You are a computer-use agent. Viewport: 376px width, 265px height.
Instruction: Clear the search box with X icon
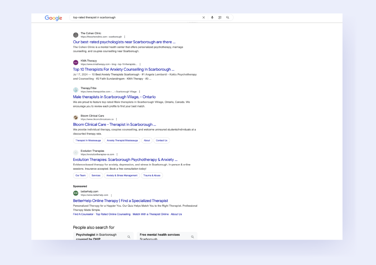204,18
